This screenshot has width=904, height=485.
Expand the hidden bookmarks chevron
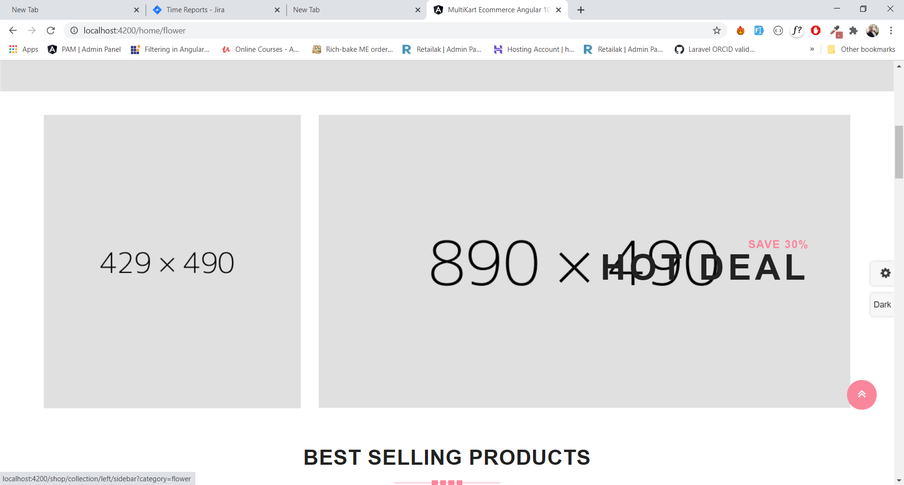(x=812, y=49)
